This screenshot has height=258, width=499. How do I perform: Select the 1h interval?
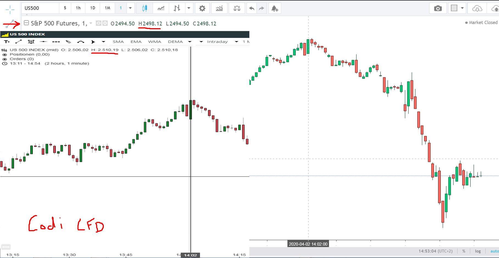click(78, 8)
